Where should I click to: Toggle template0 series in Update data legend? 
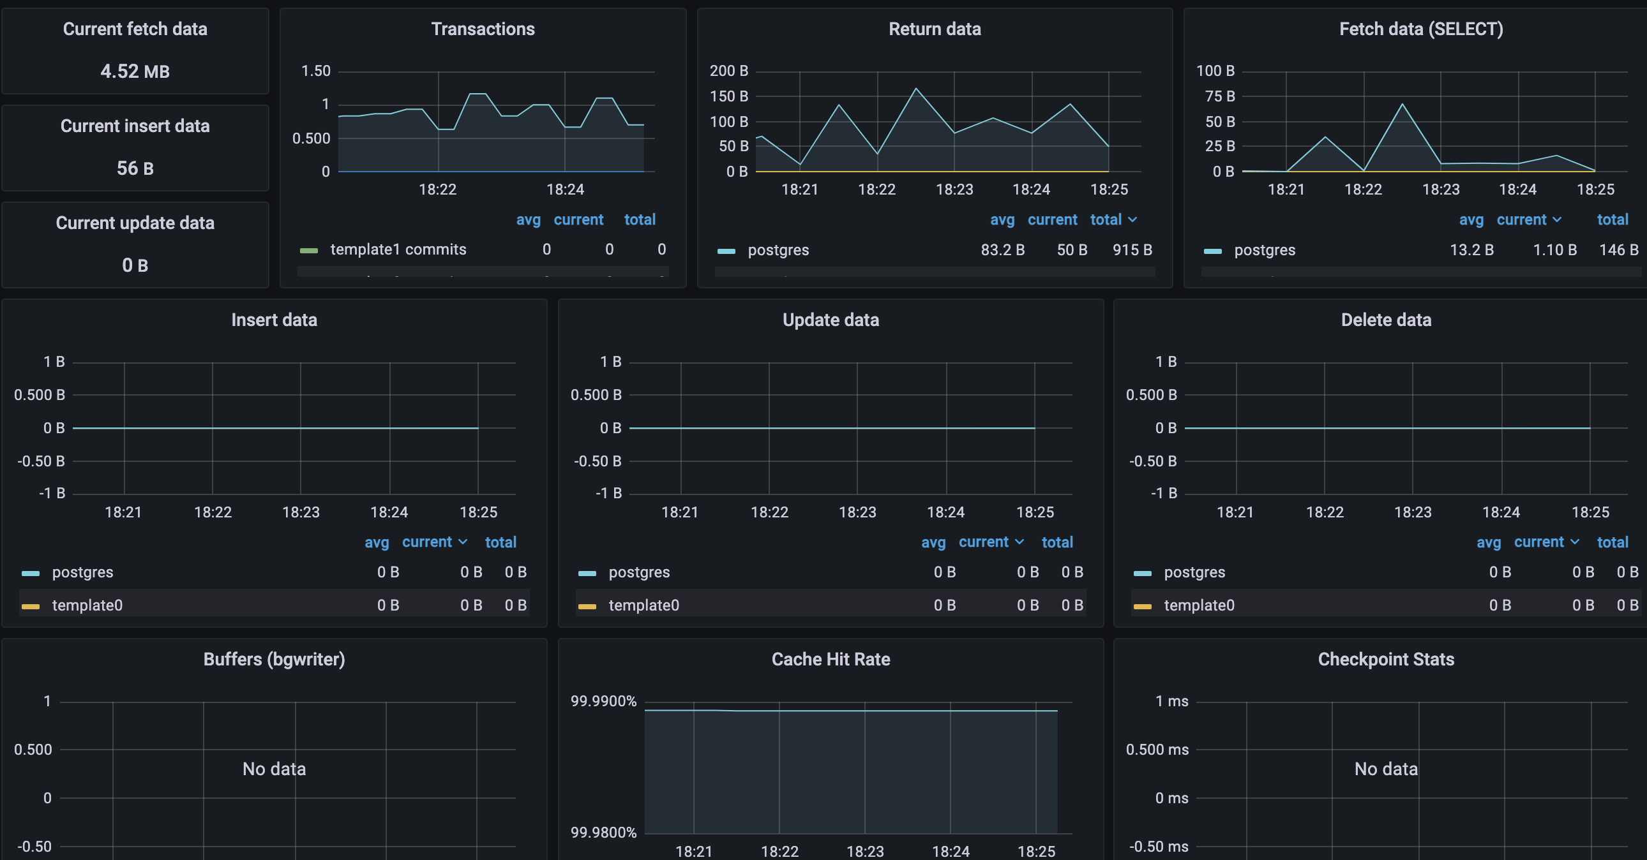(643, 605)
